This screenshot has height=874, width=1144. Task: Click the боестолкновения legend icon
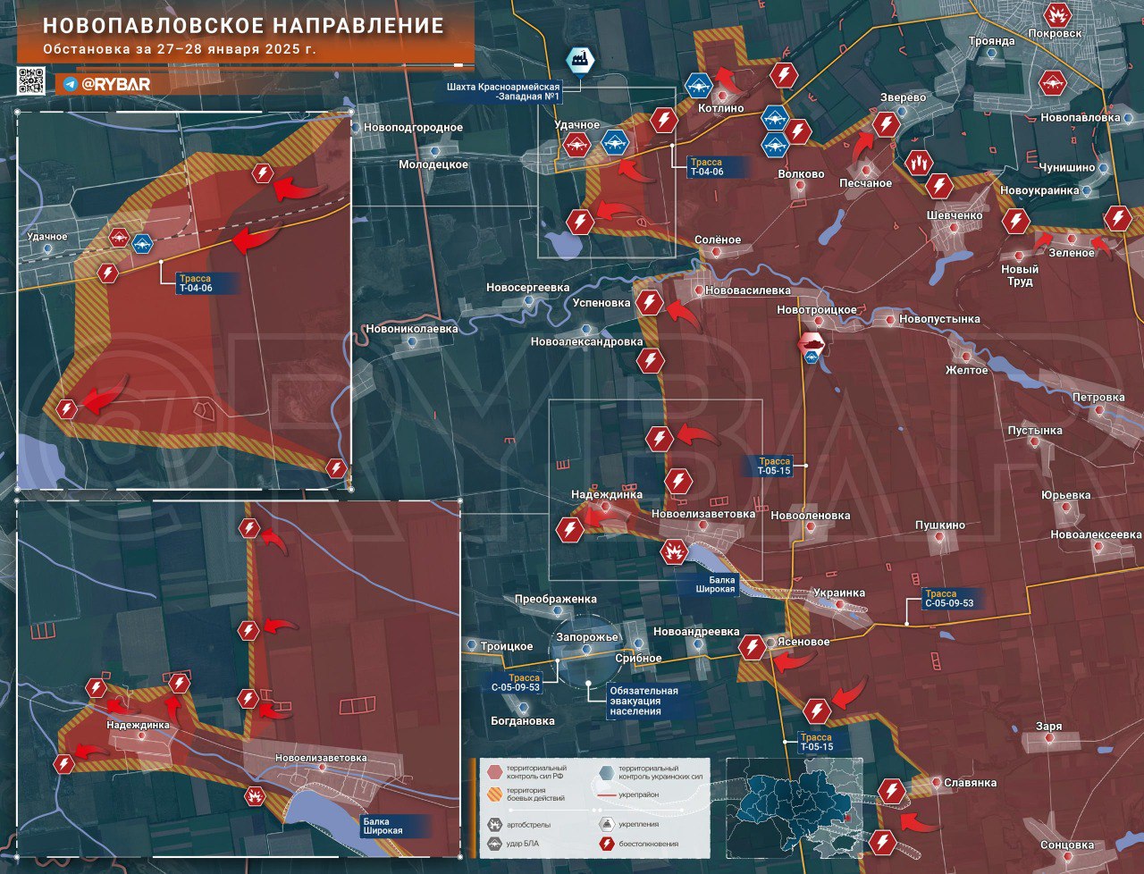pyautogui.click(x=607, y=844)
